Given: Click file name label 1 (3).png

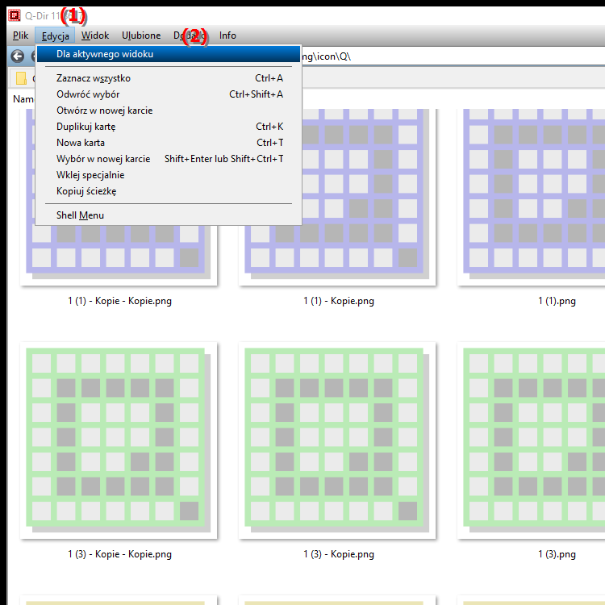Looking at the screenshot, I should pyautogui.click(x=557, y=554).
